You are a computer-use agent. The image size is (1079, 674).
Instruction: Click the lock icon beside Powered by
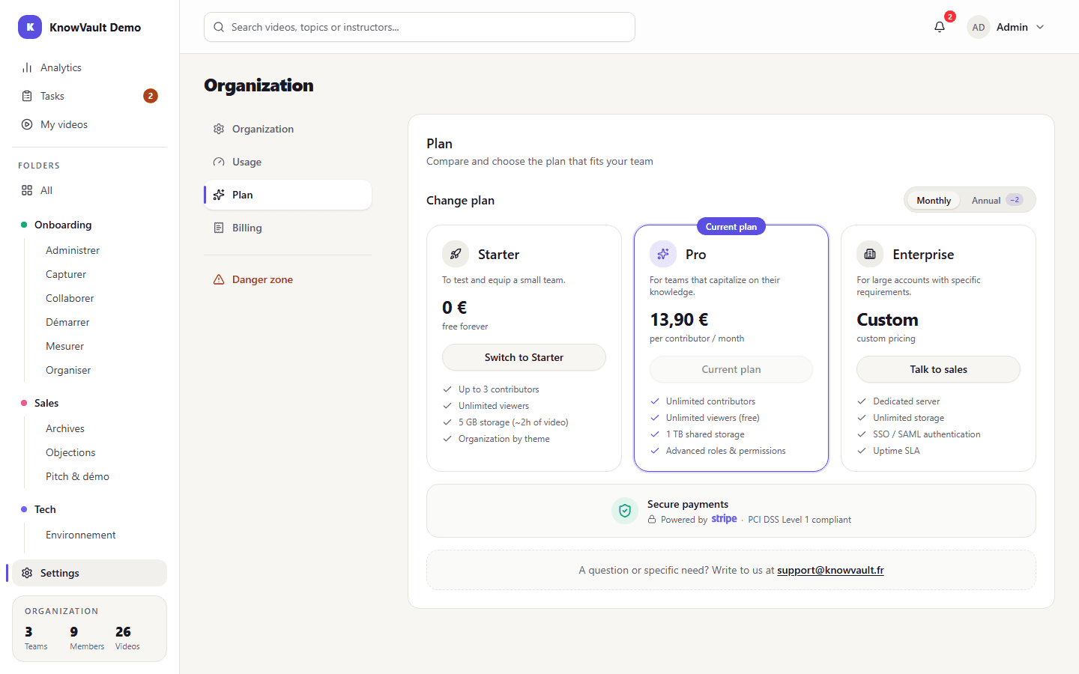point(652,519)
